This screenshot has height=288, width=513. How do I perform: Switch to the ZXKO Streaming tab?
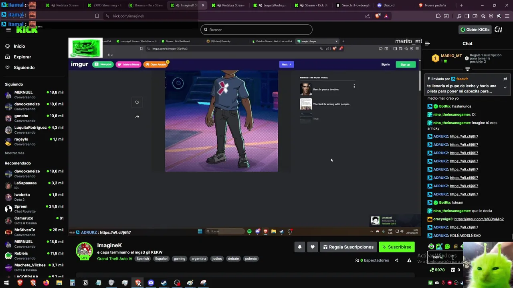point(104,5)
